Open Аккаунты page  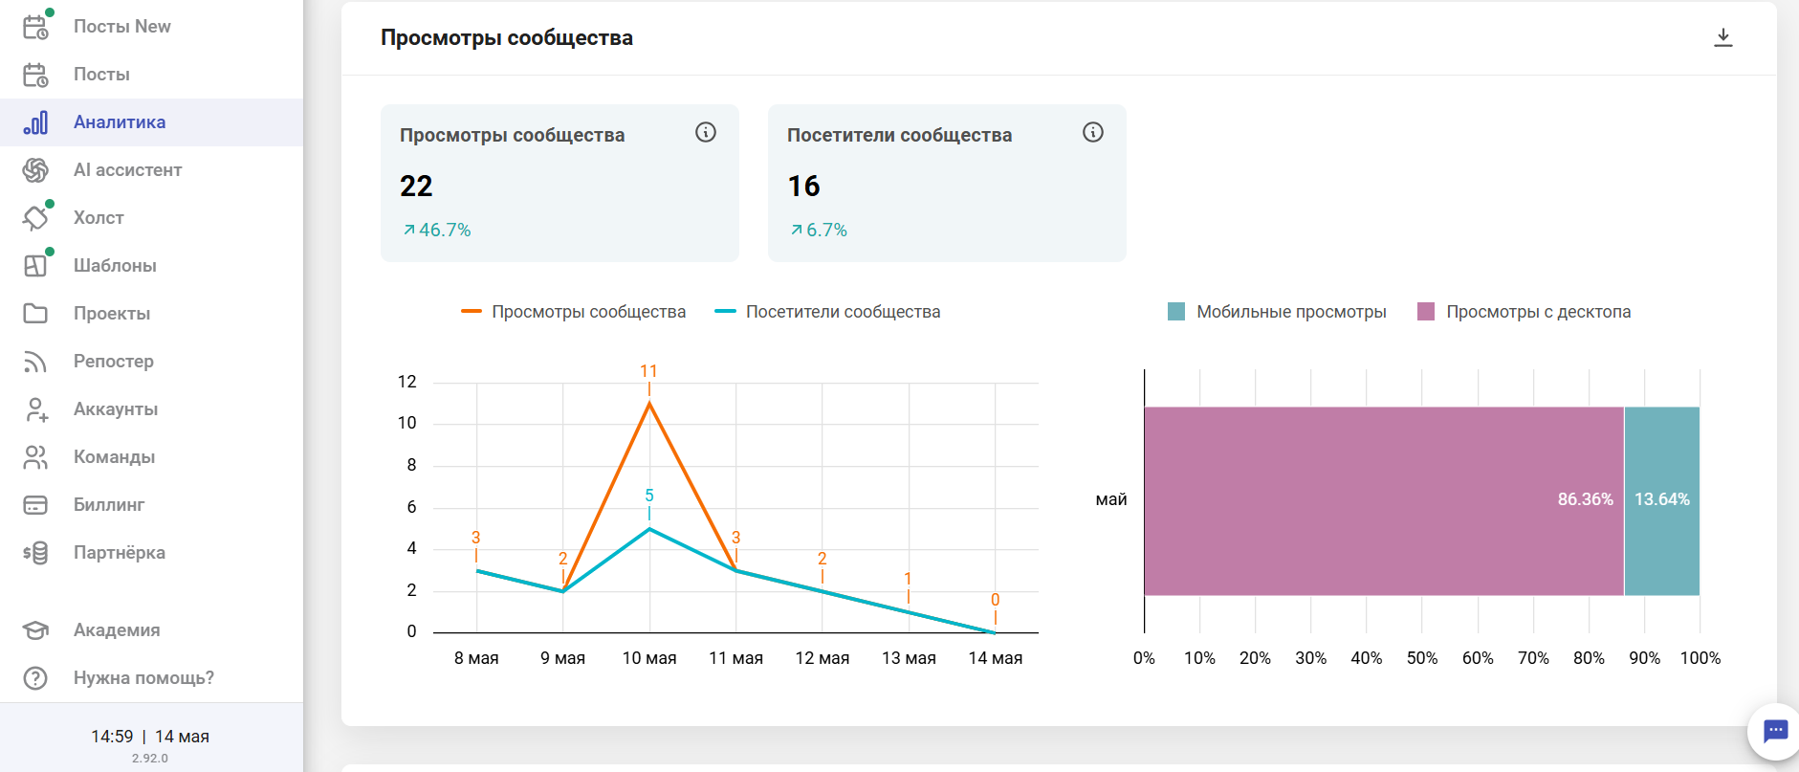coord(116,409)
